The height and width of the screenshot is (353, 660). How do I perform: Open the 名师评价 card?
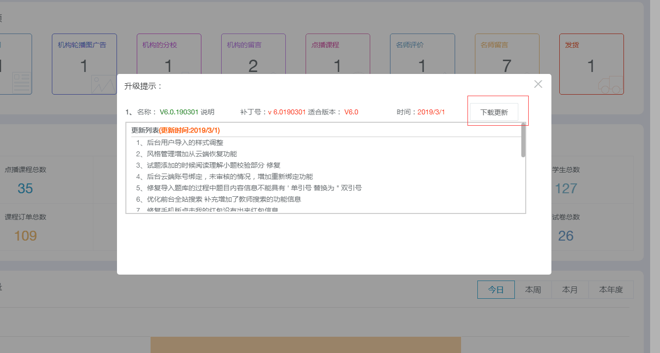422,54
